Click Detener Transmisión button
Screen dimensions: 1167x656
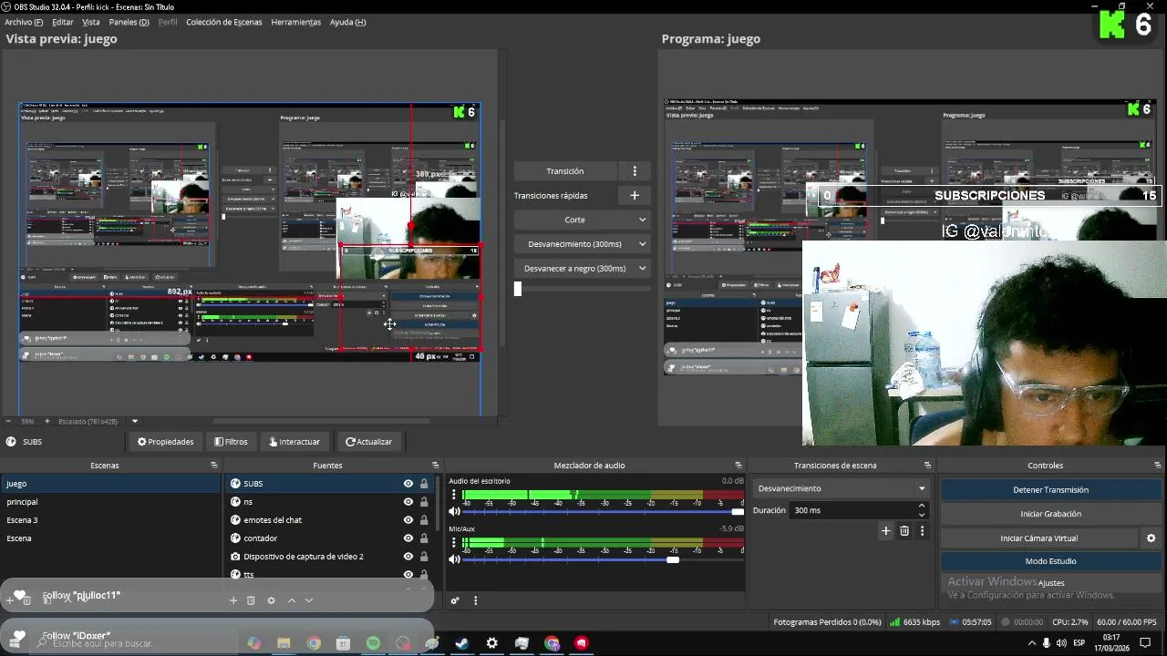point(1050,490)
